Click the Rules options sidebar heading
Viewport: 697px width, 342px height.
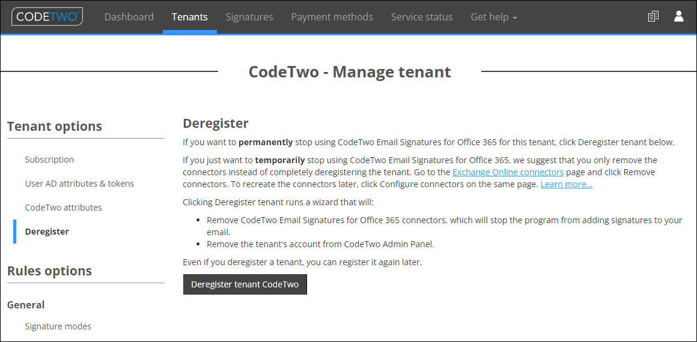(50, 271)
